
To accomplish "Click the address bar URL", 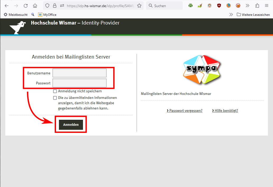I will pos(101,6).
